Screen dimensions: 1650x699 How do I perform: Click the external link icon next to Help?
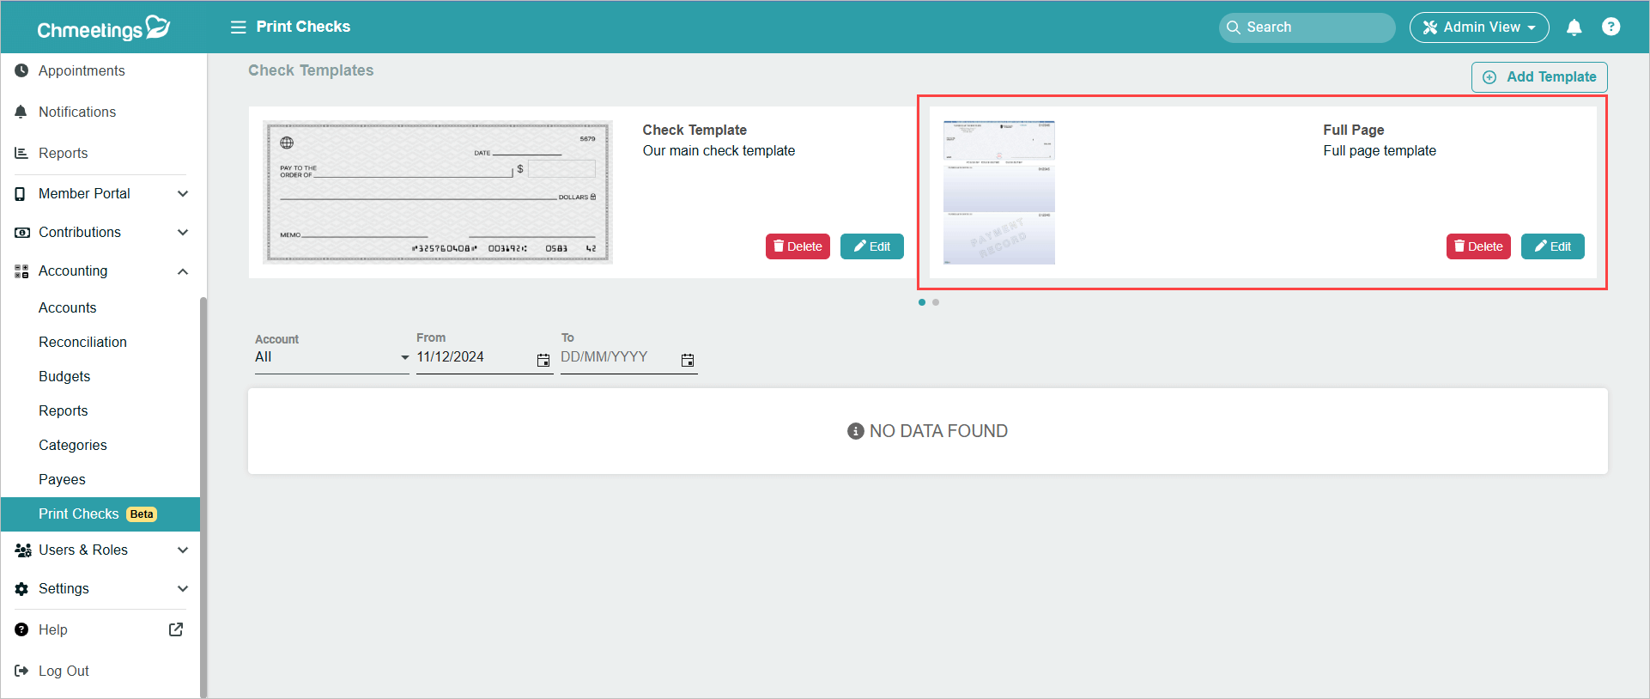pos(176,629)
